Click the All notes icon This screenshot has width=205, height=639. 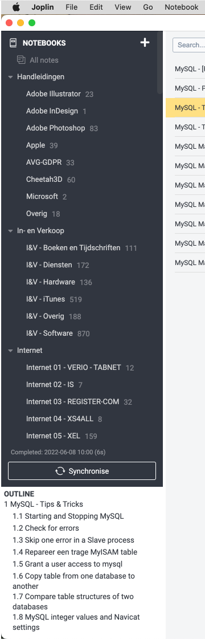21,60
